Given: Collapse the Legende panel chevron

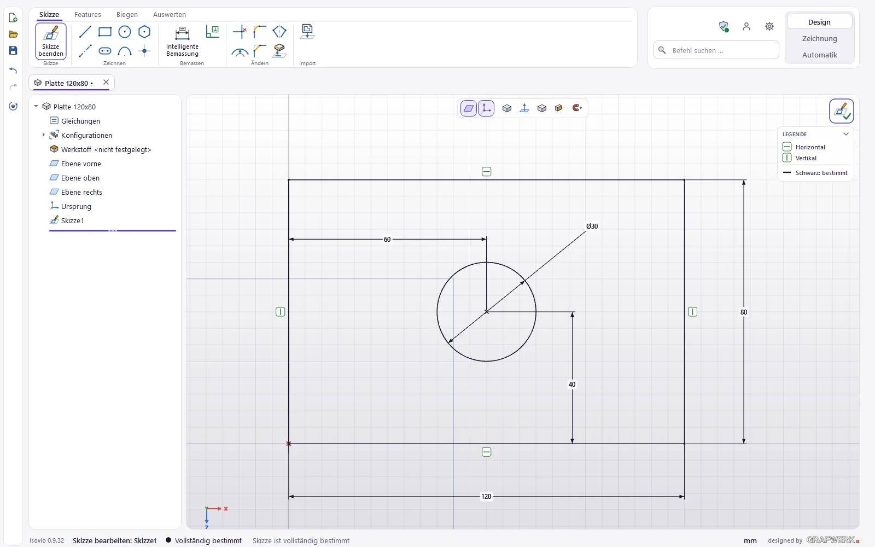Looking at the screenshot, I should [845, 134].
